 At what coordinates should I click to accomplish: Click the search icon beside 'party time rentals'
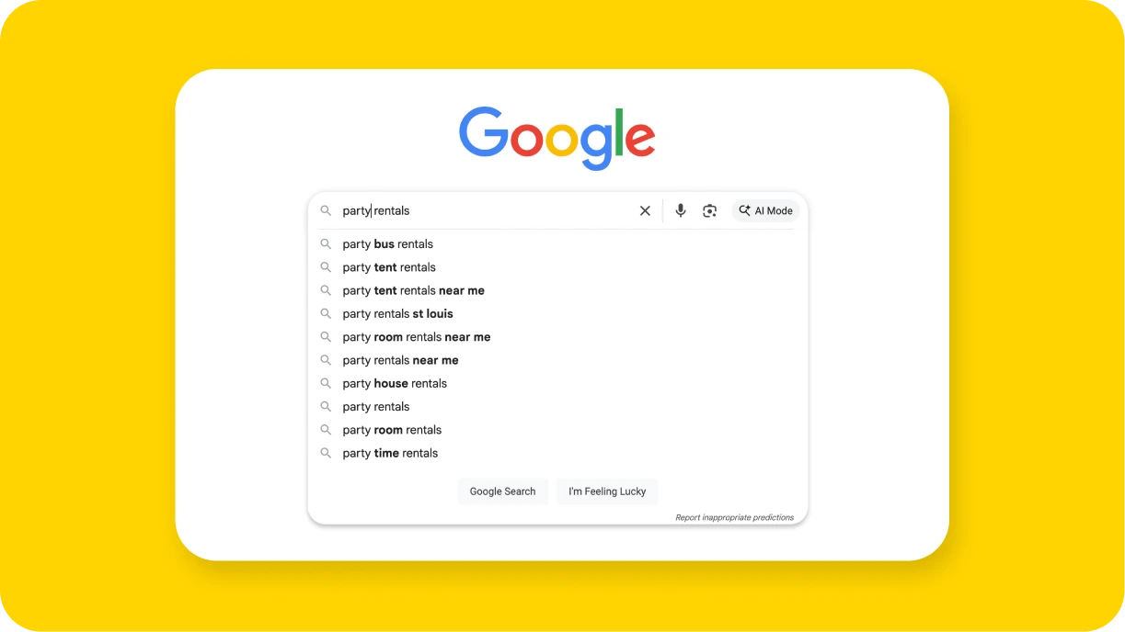[326, 453]
